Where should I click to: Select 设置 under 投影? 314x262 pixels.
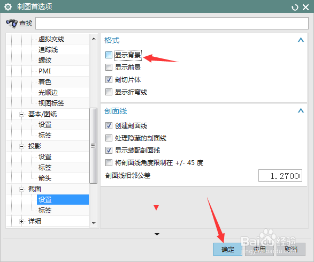(45, 156)
